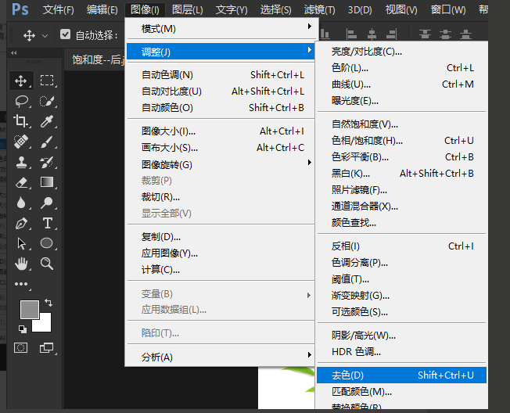Select the Zoom magnifier tool
This screenshot has width=510, height=413.
click(47, 264)
